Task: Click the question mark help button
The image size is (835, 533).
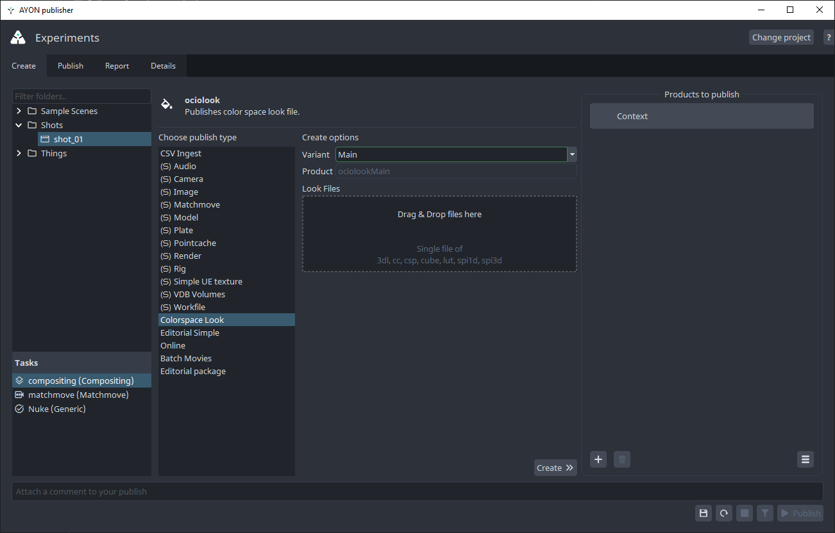Action: point(828,37)
